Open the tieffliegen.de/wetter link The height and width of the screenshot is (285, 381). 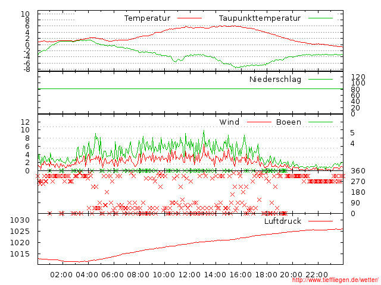point(335,280)
